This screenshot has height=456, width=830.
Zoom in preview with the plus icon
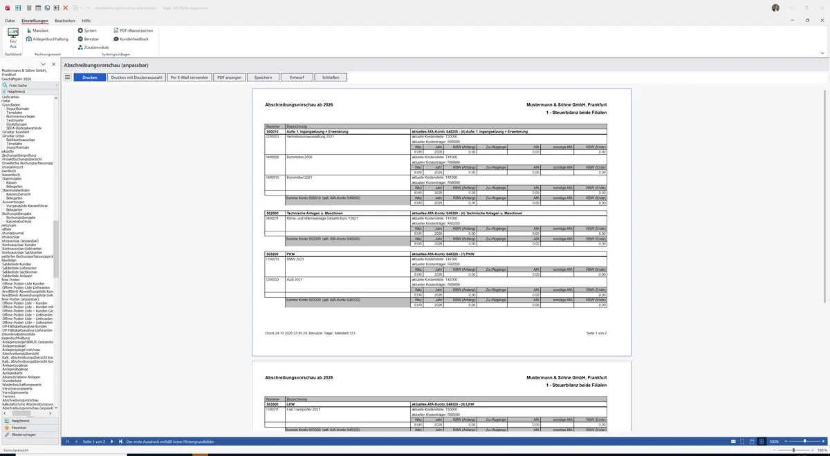(824, 441)
